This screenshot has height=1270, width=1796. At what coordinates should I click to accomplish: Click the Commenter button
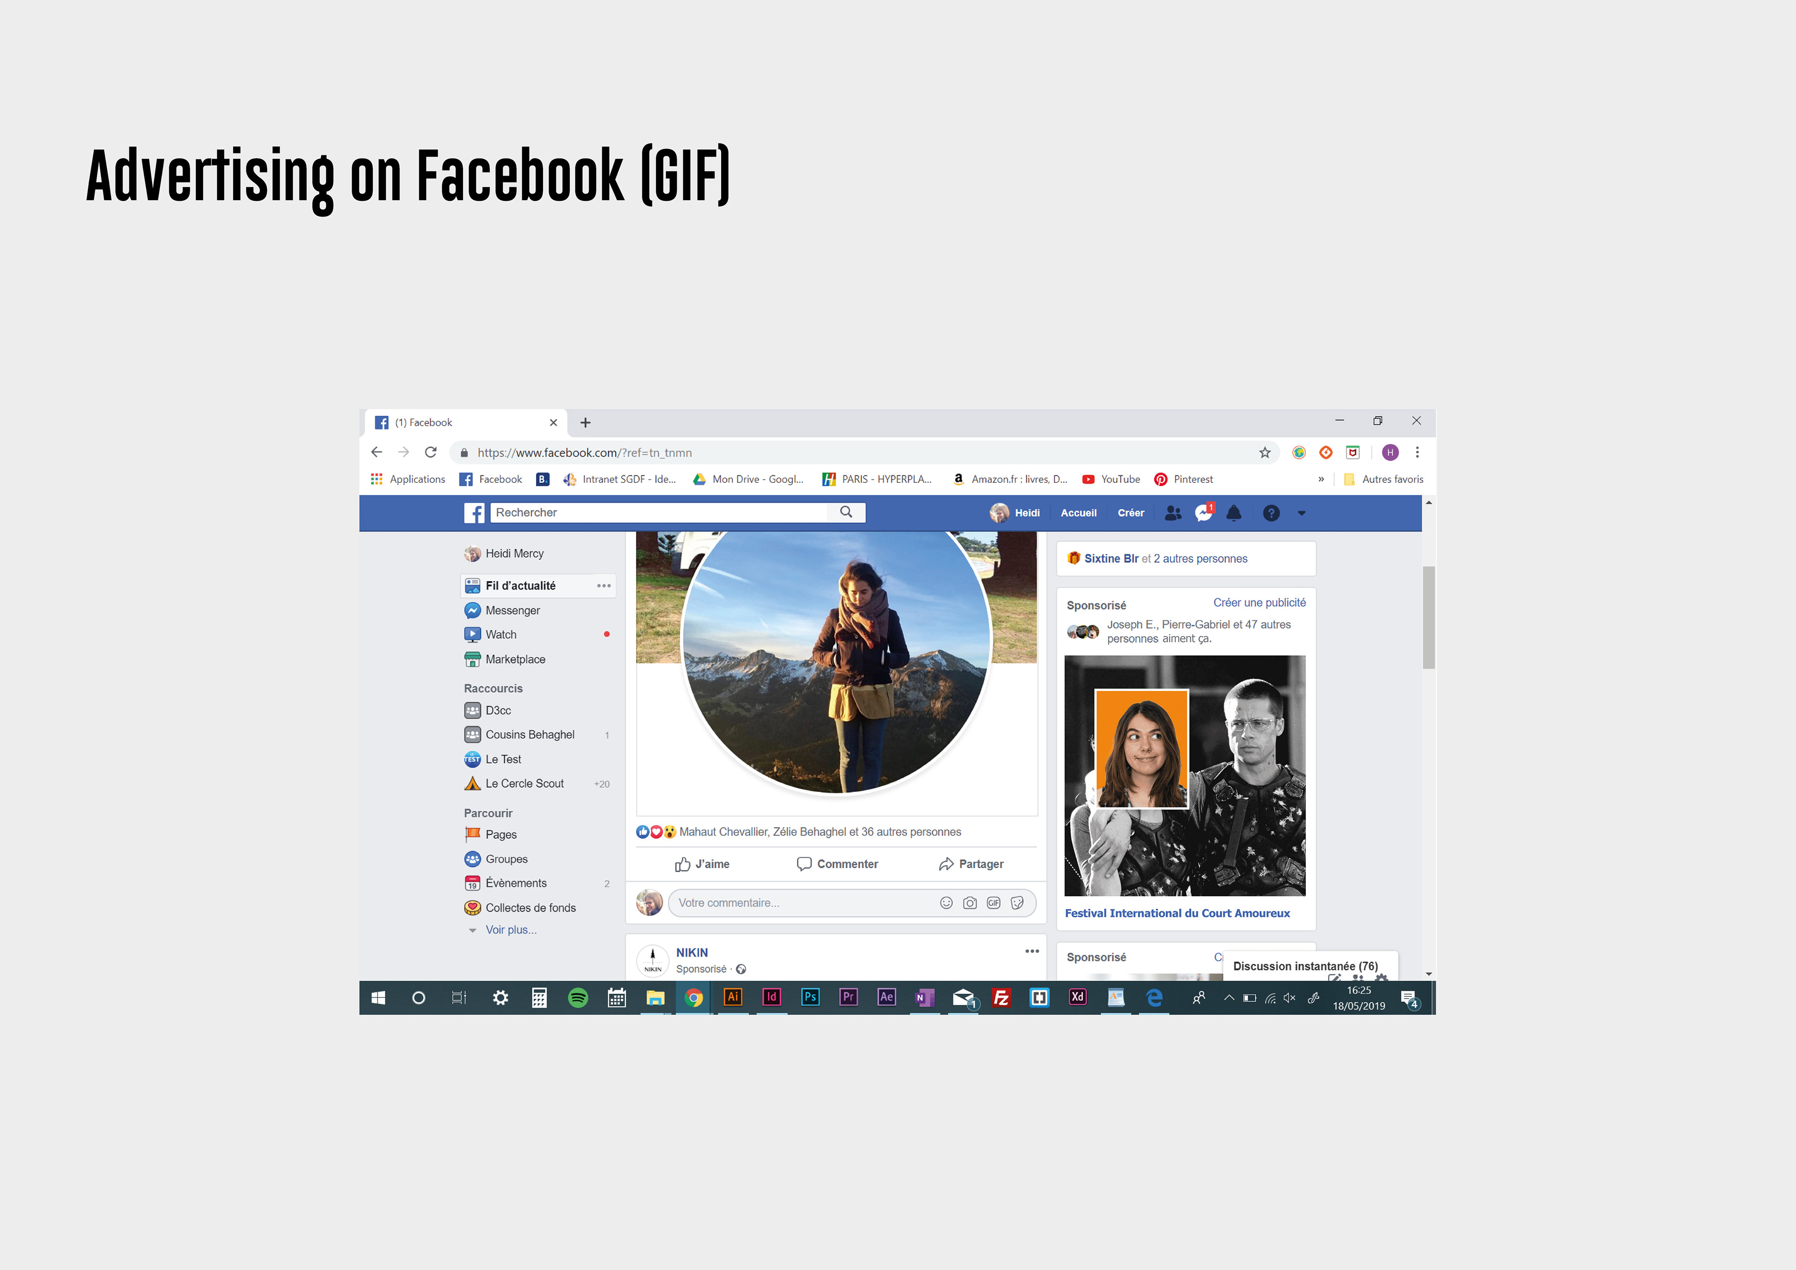click(837, 864)
